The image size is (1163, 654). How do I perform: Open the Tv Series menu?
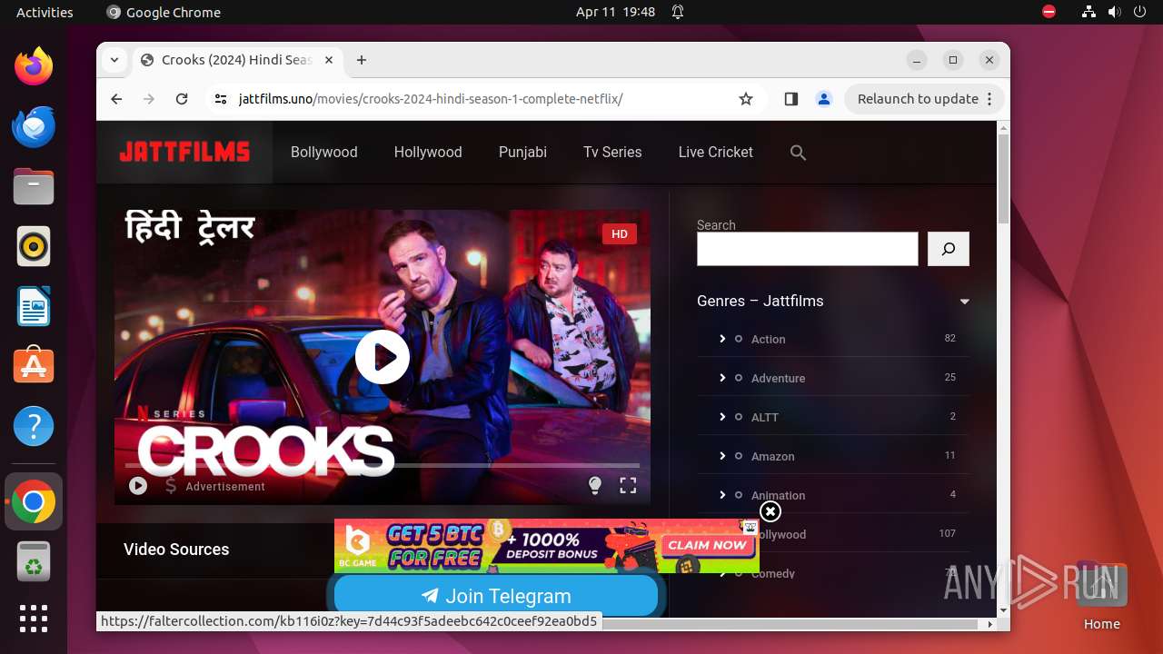point(612,153)
